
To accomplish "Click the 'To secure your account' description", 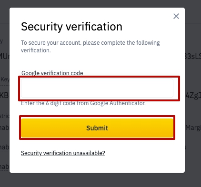I will click(90, 47).
